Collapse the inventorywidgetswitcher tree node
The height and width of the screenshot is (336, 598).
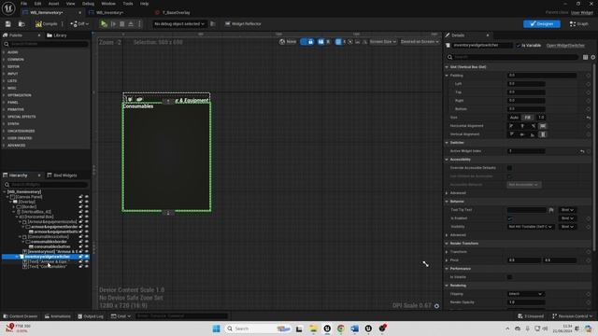(x=17, y=257)
